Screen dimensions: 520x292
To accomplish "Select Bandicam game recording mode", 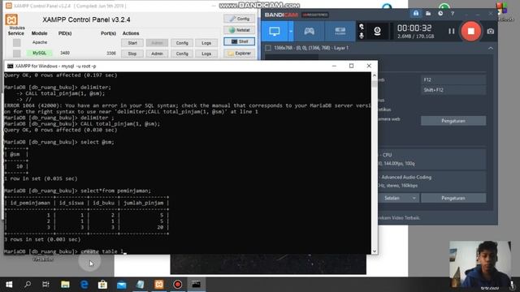I will point(309,32).
